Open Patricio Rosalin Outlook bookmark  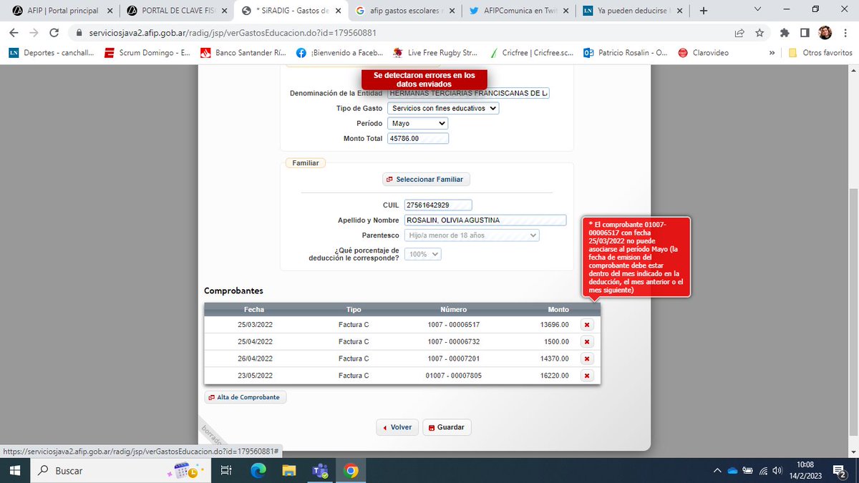coord(626,52)
